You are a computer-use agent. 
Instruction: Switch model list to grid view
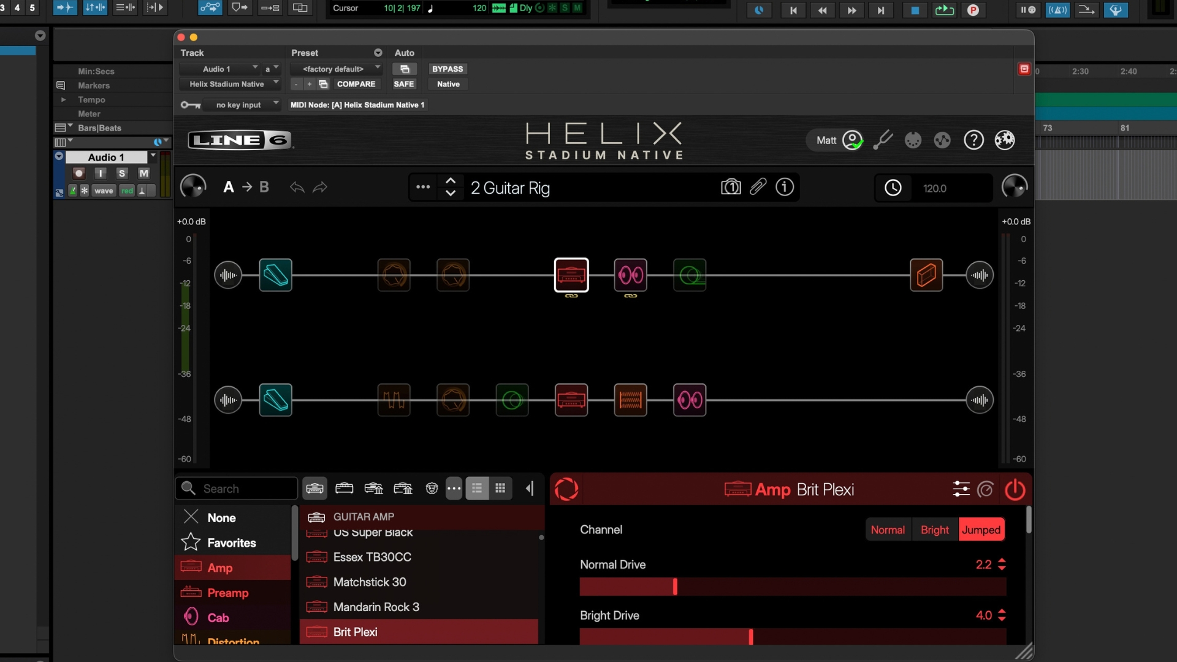click(x=500, y=489)
